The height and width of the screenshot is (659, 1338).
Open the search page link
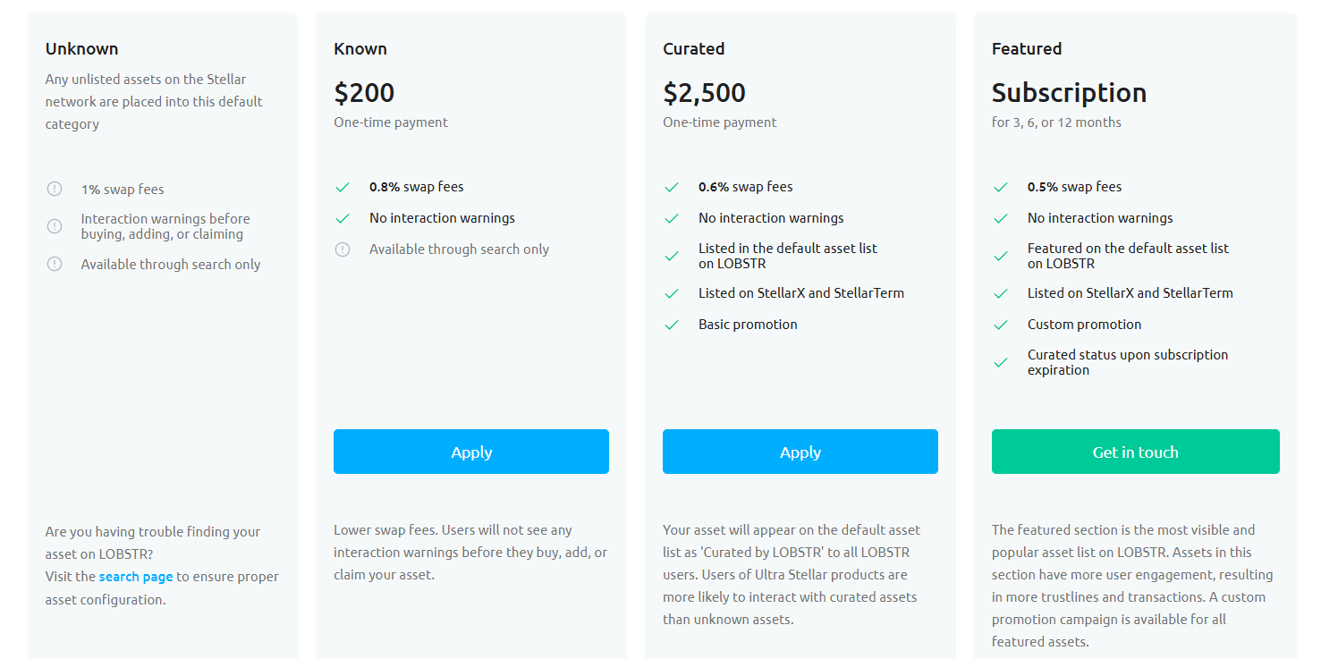[x=136, y=577]
